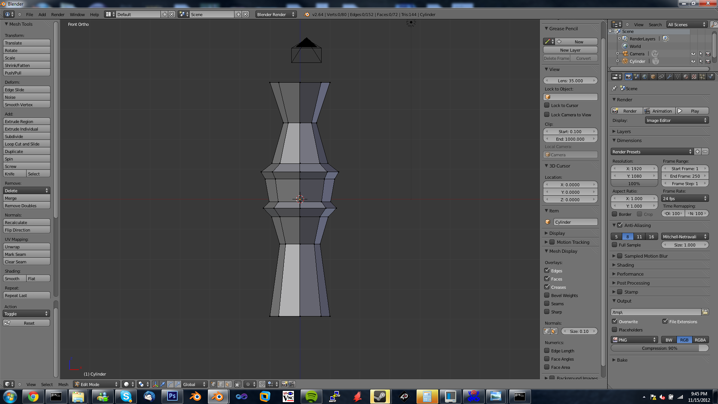This screenshot has height=404, width=718.
Task: Click the OpenGL render animation clapper icon
Action: (x=292, y=384)
